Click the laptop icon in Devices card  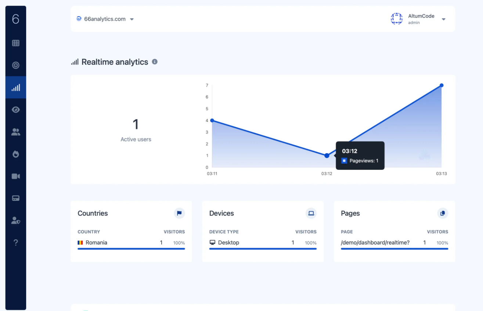(311, 213)
